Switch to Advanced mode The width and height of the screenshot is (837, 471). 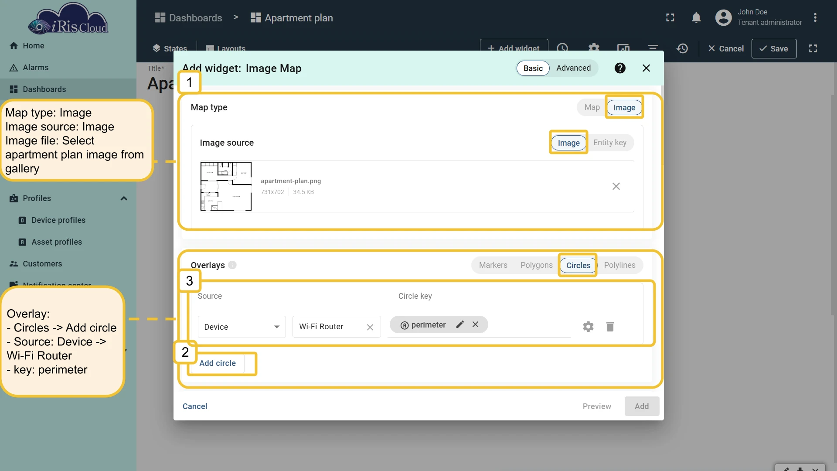click(x=573, y=68)
